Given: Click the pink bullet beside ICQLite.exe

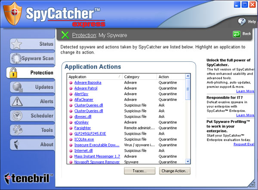Looking at the screenshot, I should pyautogui.click(x=71, y=139).
